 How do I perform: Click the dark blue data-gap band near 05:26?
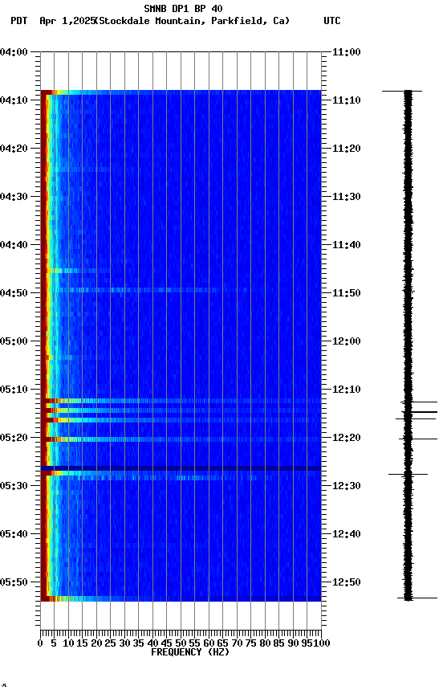tap(181, 468)
